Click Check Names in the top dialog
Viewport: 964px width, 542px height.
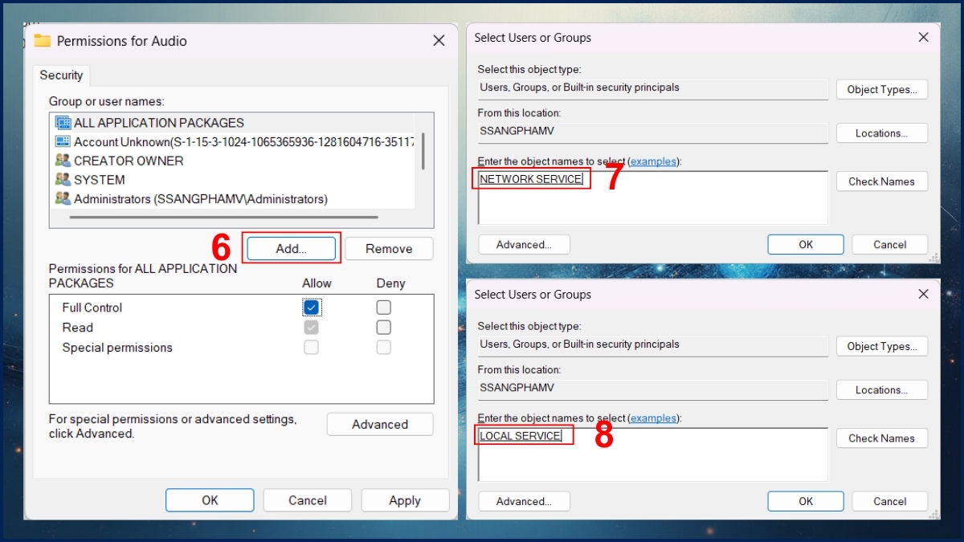tap(881, 181)
